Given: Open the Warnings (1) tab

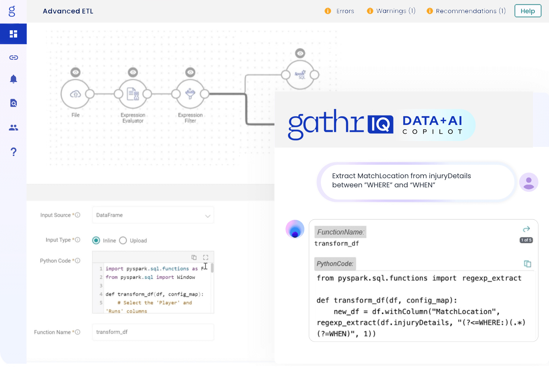Looking at the screenshot, I should 391,11.
